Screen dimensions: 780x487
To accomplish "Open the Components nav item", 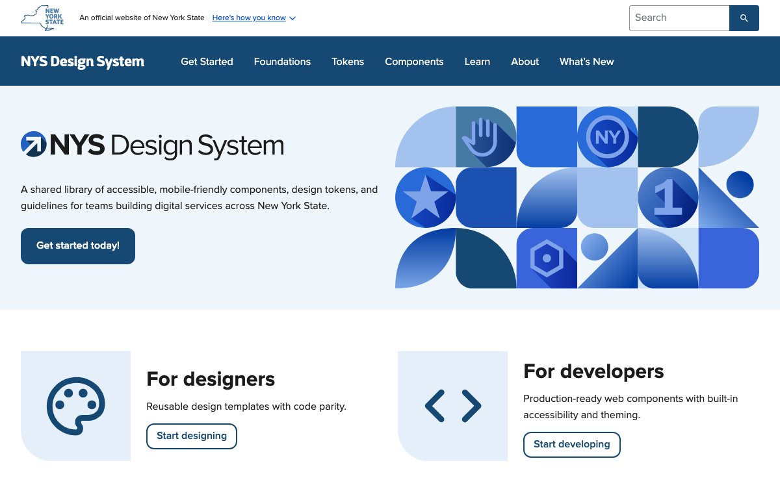I will point(414,62).
